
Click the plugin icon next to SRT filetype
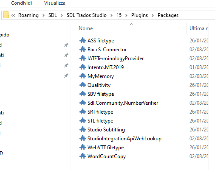[82, 112]
